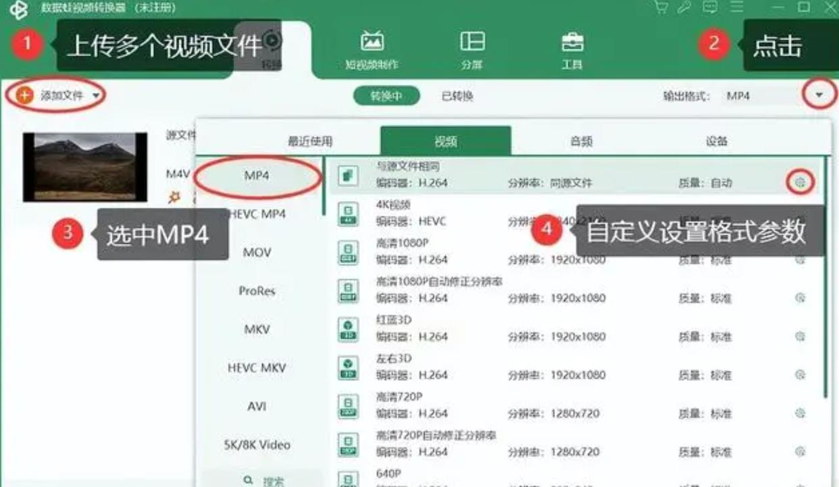The image size is (839, 487).
Task: Click the file icon of 与源文件相同 preset
Action: point(347,176)
